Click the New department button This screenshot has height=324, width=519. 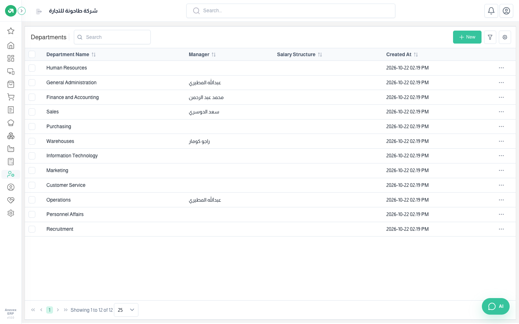[x=467, y=37]
